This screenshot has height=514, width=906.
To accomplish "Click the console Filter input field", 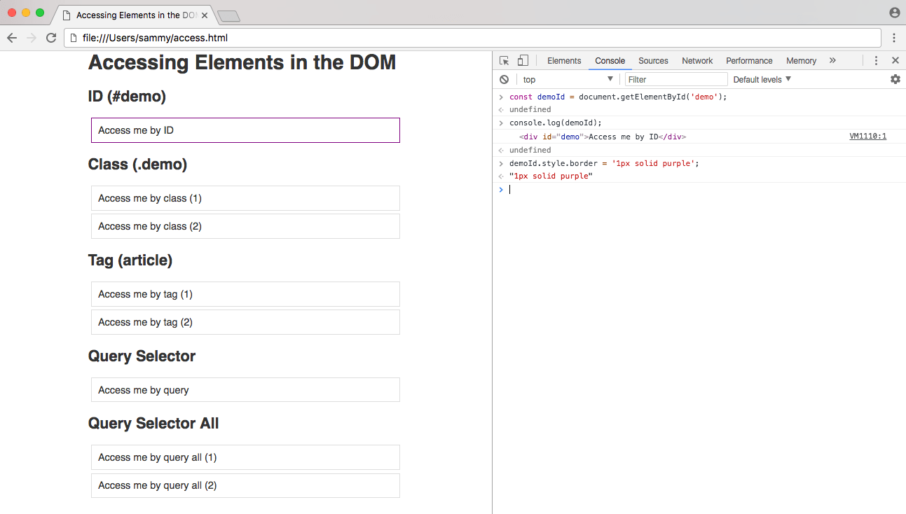I will coord(676,80).
